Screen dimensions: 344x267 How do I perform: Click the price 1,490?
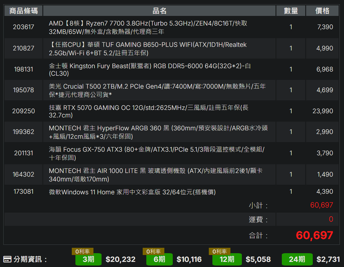325,174
